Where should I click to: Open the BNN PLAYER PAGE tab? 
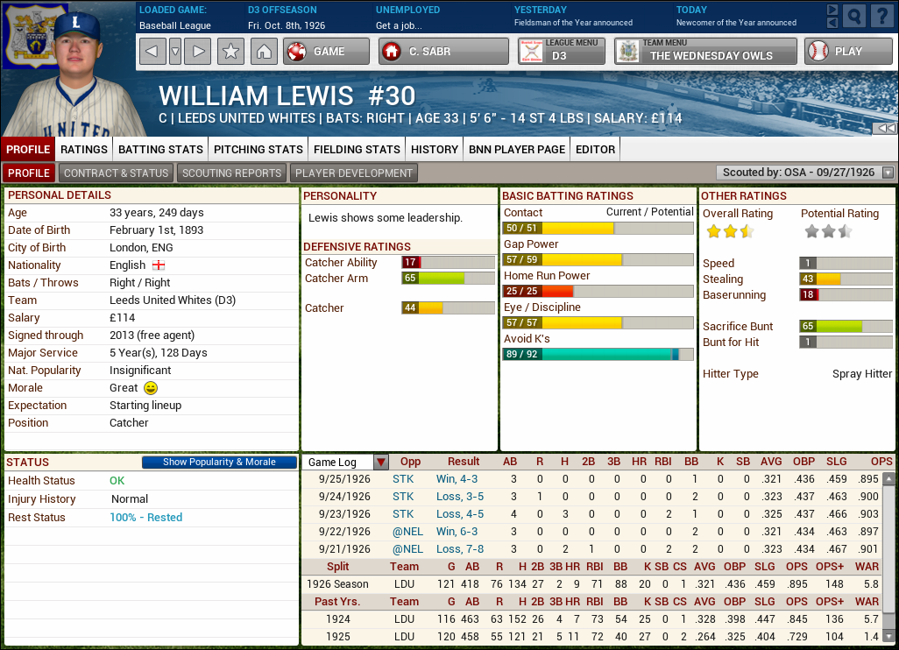pyautogui.click(x=517, y=150)
